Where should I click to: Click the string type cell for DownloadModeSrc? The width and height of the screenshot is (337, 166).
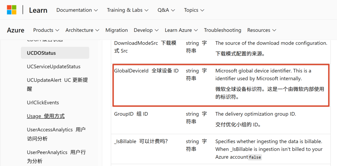[x=196, y=47]
